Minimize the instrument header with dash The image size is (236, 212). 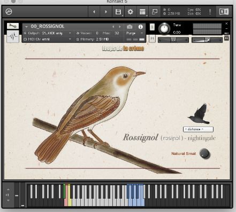pyautogui.click(x=226, y=28)
